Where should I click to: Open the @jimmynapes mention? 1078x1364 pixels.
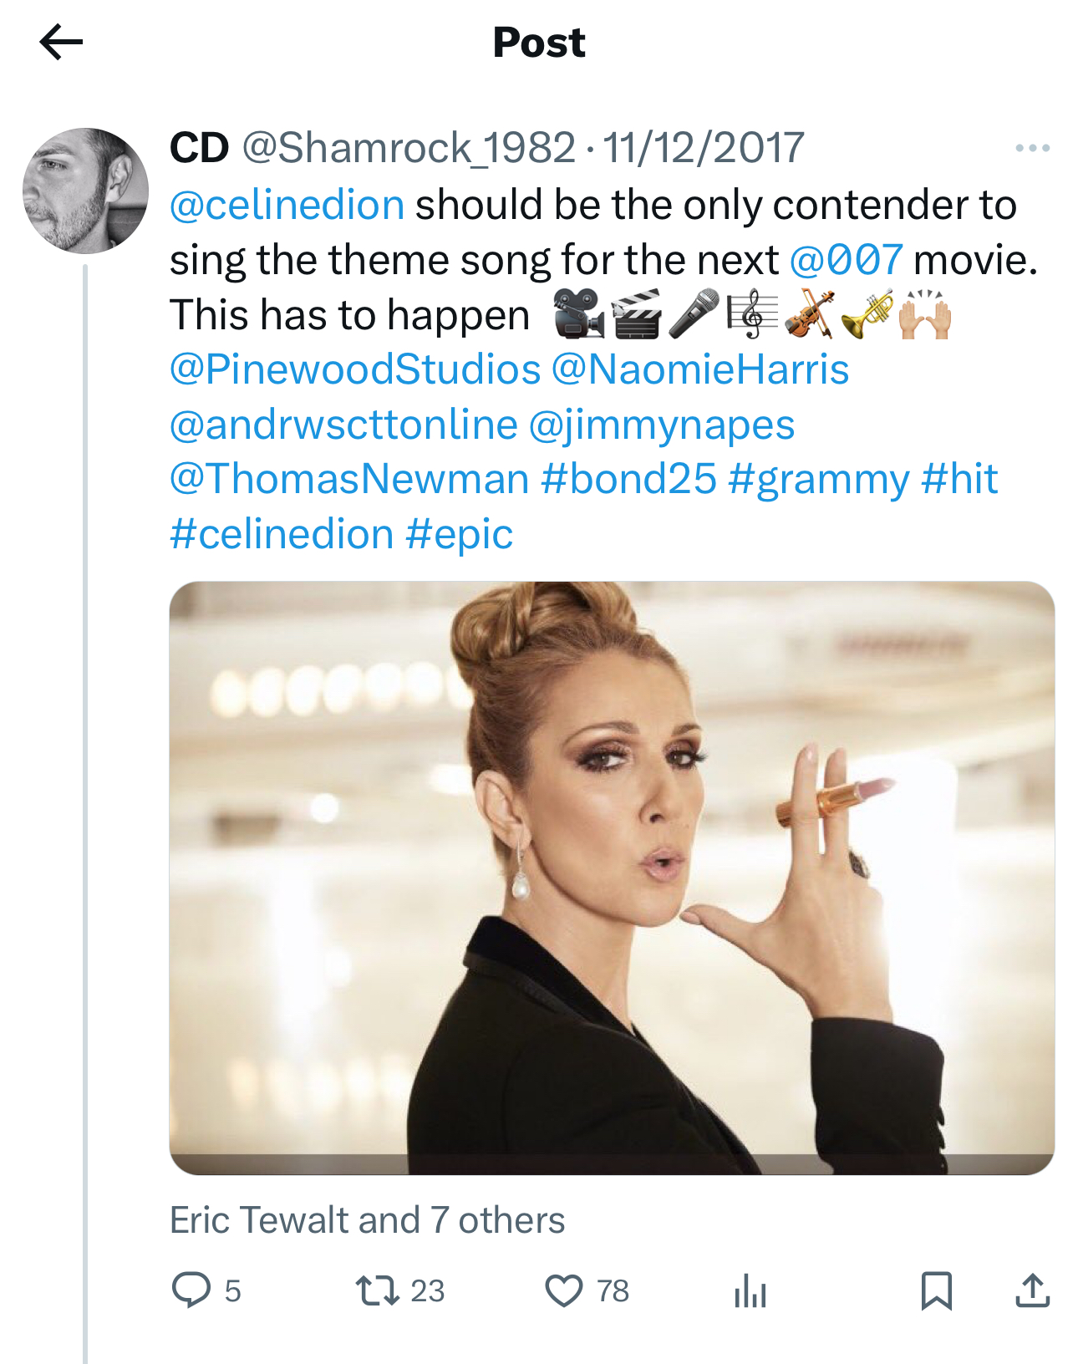661,425
